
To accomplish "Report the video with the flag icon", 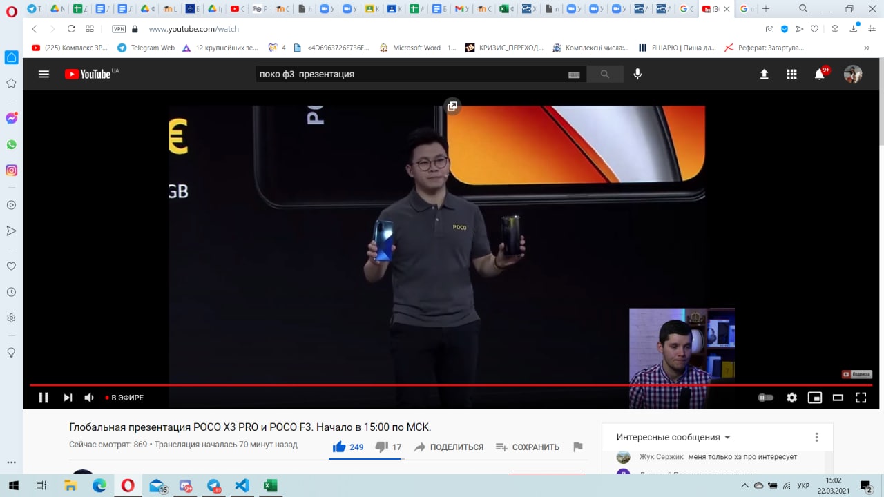I will (x=578, y=447).
